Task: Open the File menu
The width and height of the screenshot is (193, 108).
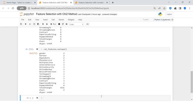Action: (23, 20)
